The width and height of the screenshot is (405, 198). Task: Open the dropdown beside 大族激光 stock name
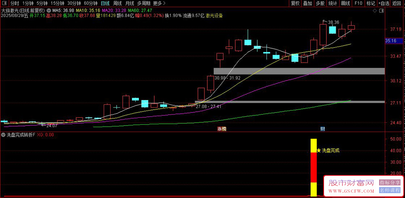48,11
